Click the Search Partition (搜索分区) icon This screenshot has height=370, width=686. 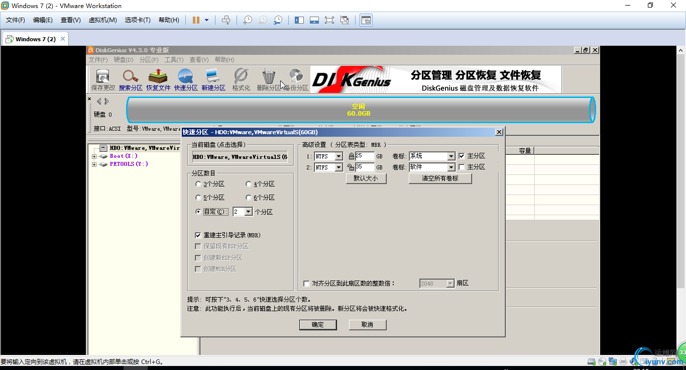[131, 80]
